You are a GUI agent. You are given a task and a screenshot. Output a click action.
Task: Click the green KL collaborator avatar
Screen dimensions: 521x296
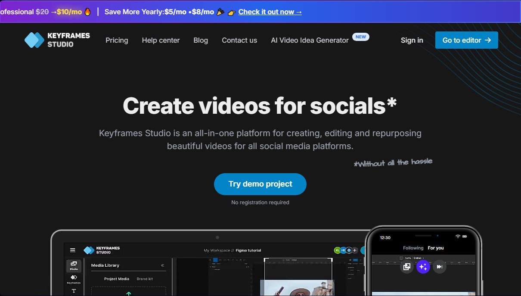pyautogui.click(x=338, y=250)
